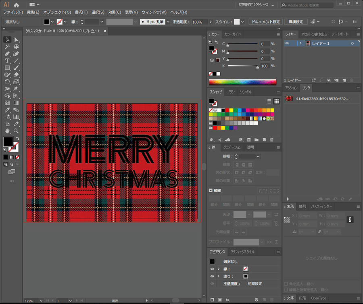Toggle visibility of 線 appearance row
This screenshot has width=363, height=304.
(212, 269)
